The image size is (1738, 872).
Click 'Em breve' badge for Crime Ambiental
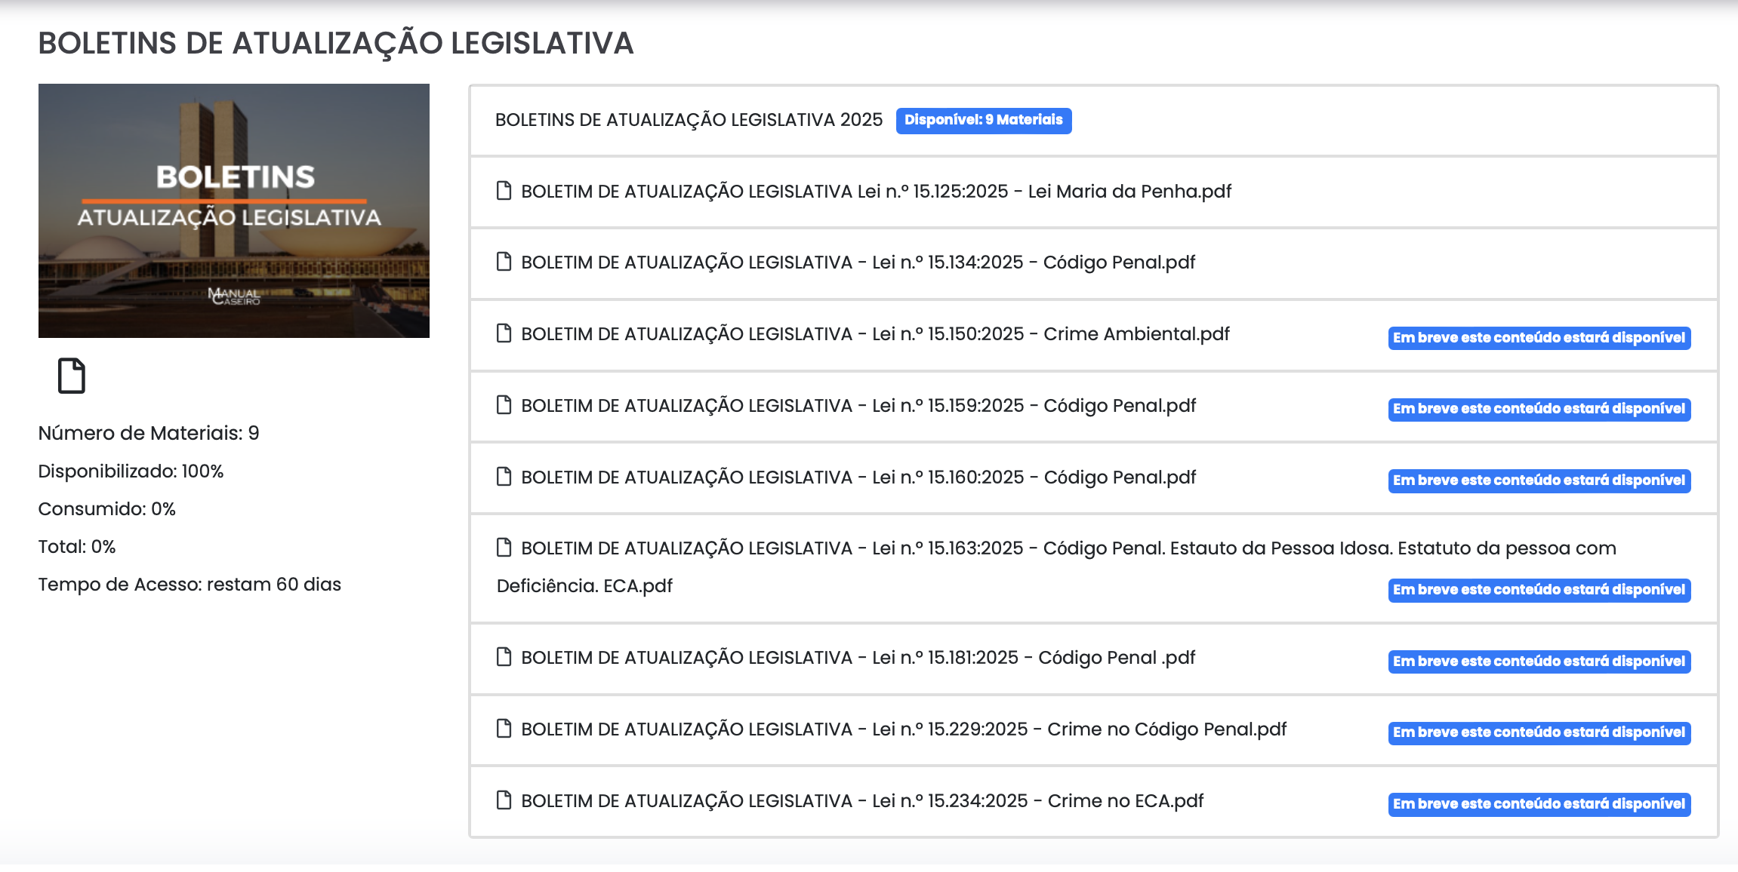coord(1539,338)
